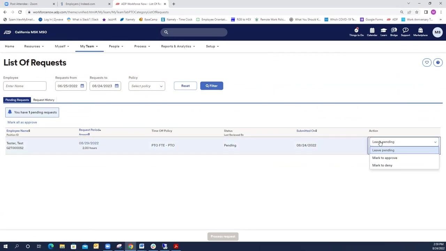The height and width of the screenshot is (251, 446).
Task: Switch to Request History tab
Action: [x=44, y=100]
